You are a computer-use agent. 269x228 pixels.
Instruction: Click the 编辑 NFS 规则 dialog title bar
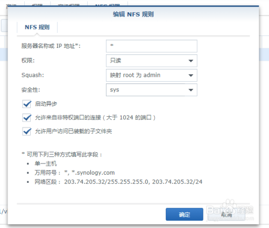133,14
